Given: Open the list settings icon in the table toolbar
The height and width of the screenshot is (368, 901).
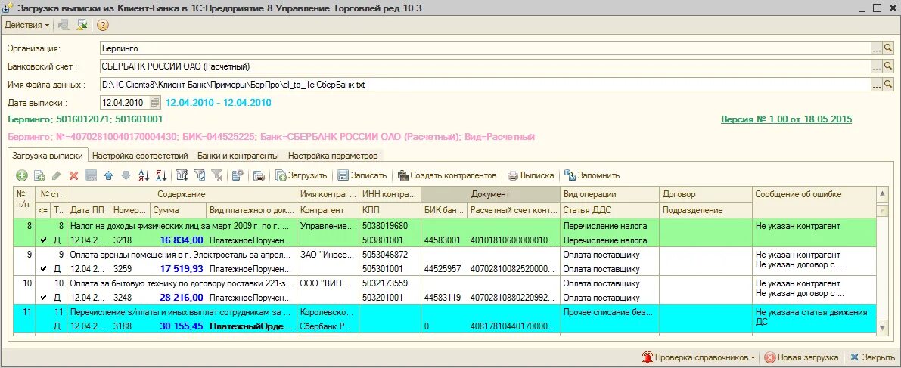Looking at the screenshot, I should pyautogui.click(x=238, y=175).
